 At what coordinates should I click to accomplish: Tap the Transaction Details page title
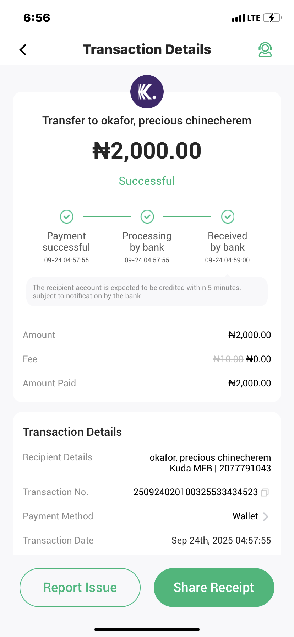pos(147,49)
